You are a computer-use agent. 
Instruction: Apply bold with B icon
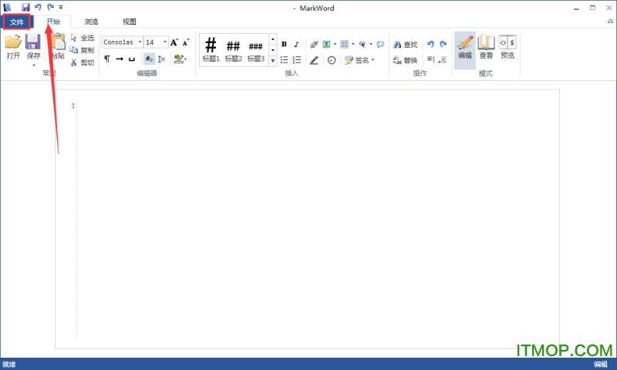284,45
